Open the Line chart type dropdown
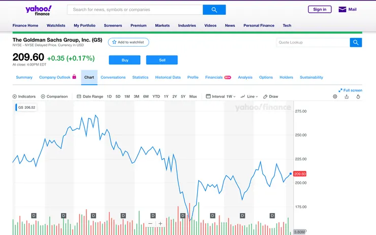The width and height of the screenshot is (376, 235). (249, 96)
